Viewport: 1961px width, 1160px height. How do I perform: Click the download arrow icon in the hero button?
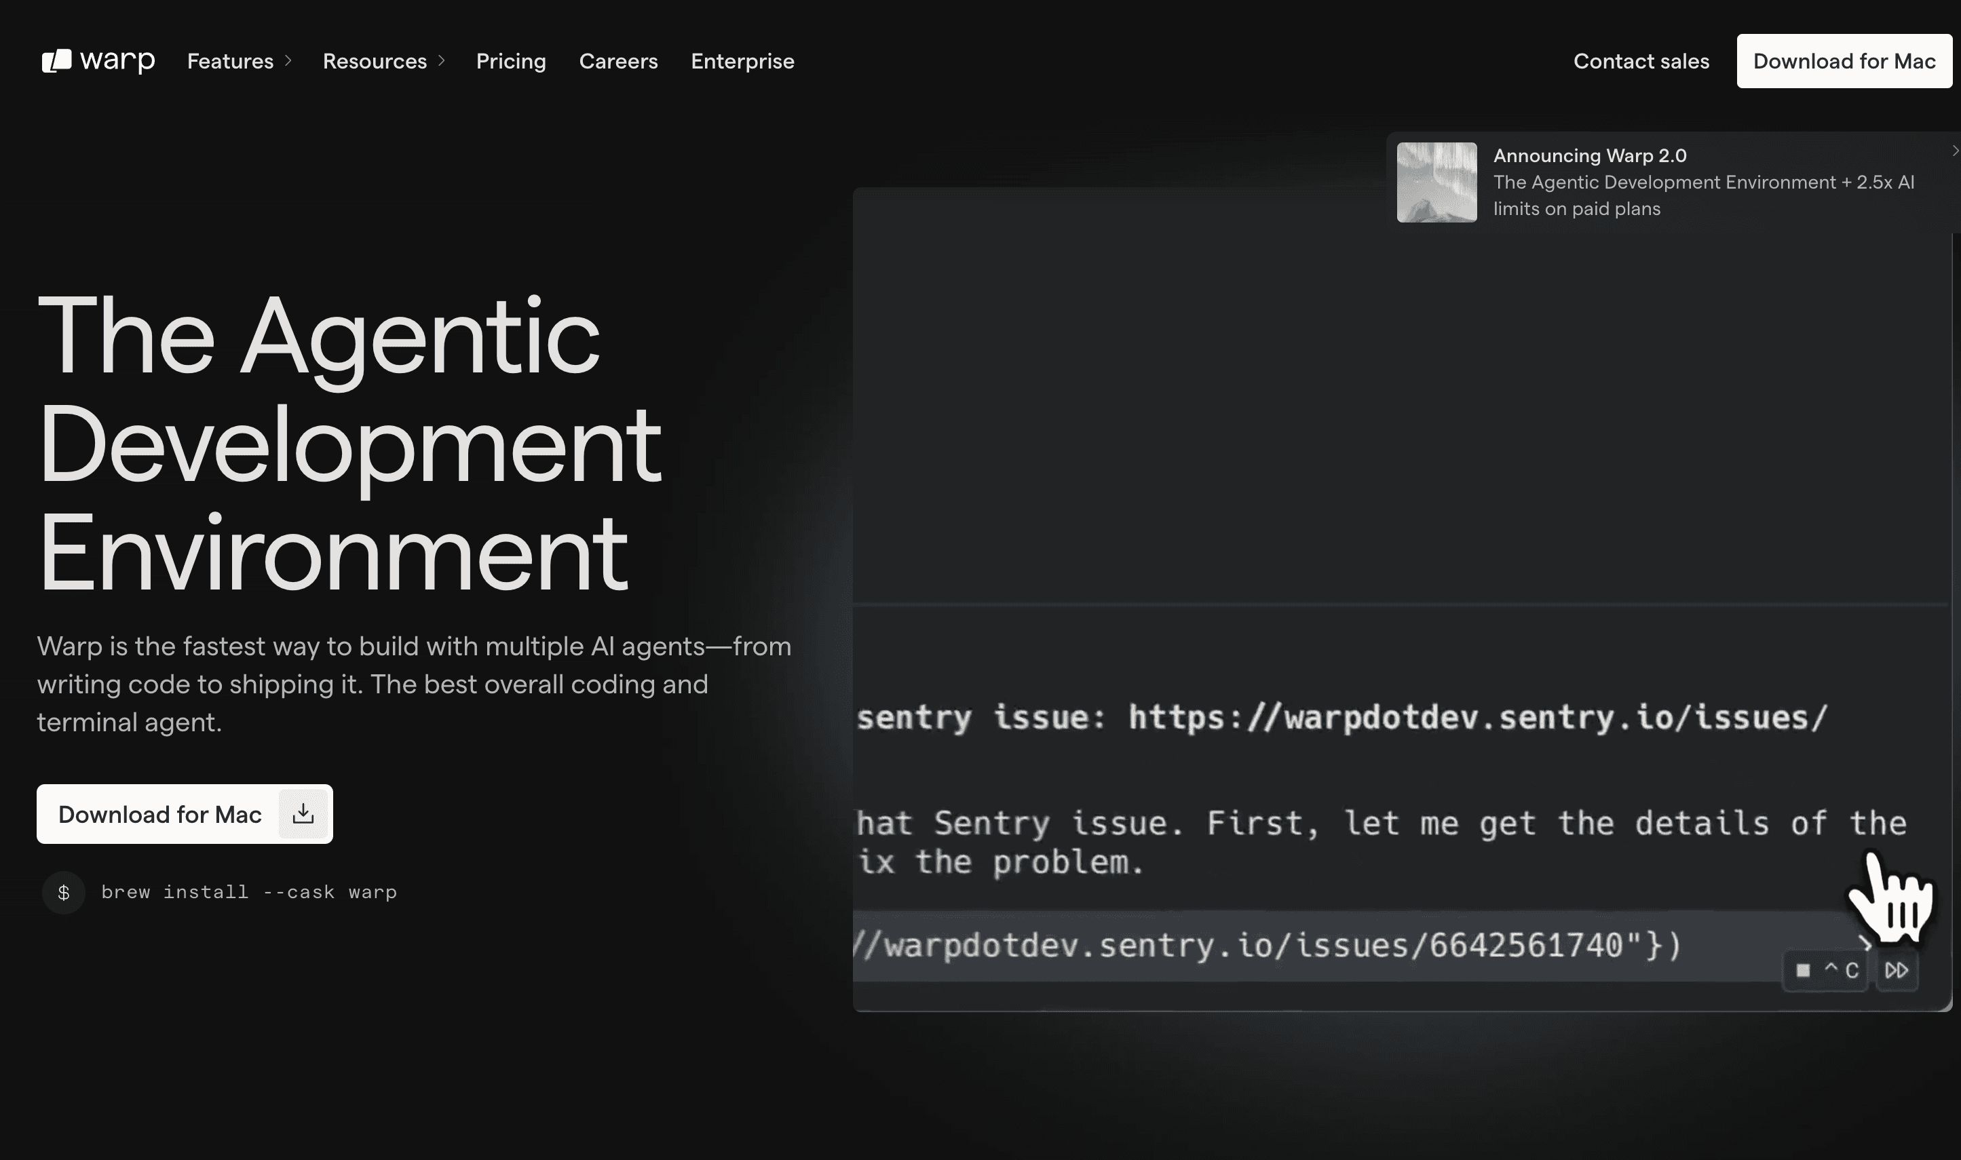point(303,814)
